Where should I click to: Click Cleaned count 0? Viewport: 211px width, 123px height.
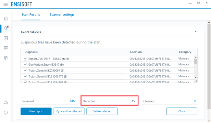click(x=194, y=101)
